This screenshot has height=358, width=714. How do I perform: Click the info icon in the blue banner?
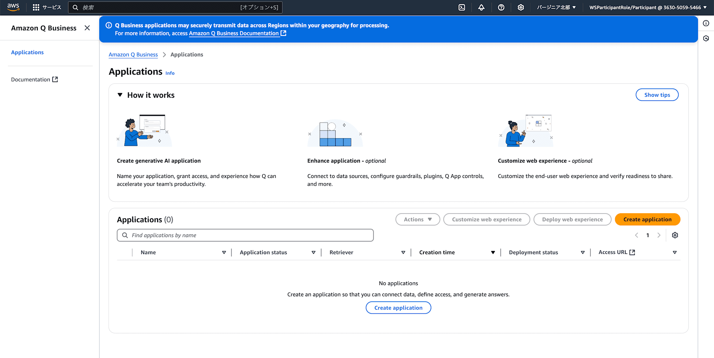[x=109, y=25]
